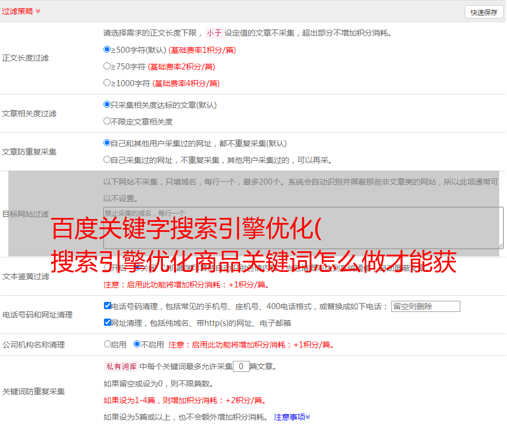Toggle the 网址清理 checkbox
Viewport: 507px width, 427px height.
(107, 322)
